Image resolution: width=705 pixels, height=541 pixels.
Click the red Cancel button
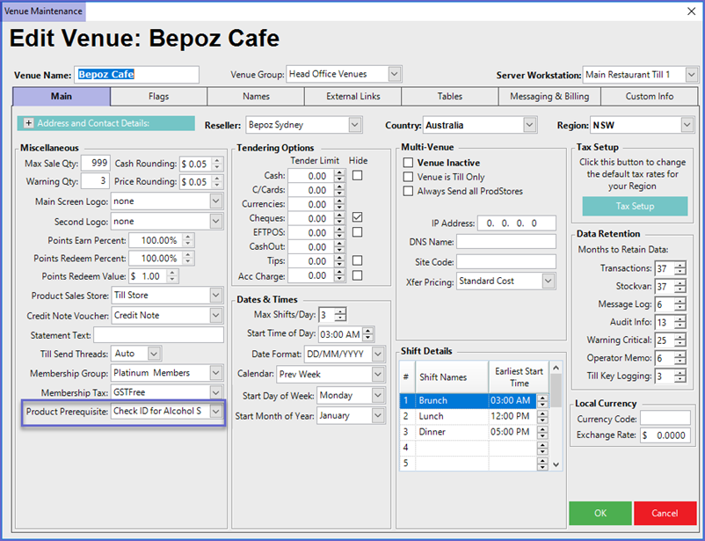click(664, 513)
